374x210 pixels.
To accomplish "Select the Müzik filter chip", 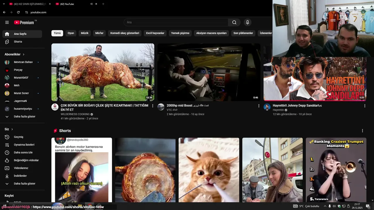I will coord(85,33).
